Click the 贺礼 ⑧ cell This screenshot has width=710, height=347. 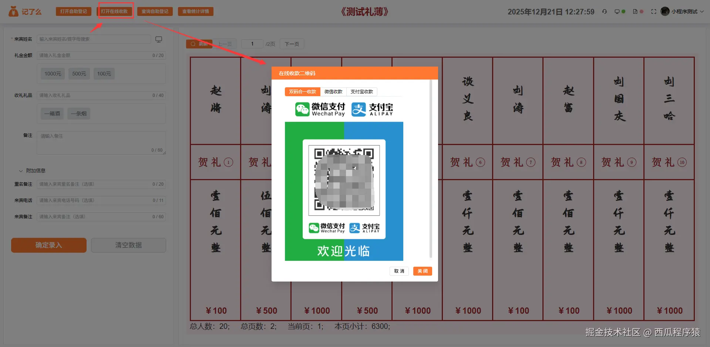pos(568,162)
